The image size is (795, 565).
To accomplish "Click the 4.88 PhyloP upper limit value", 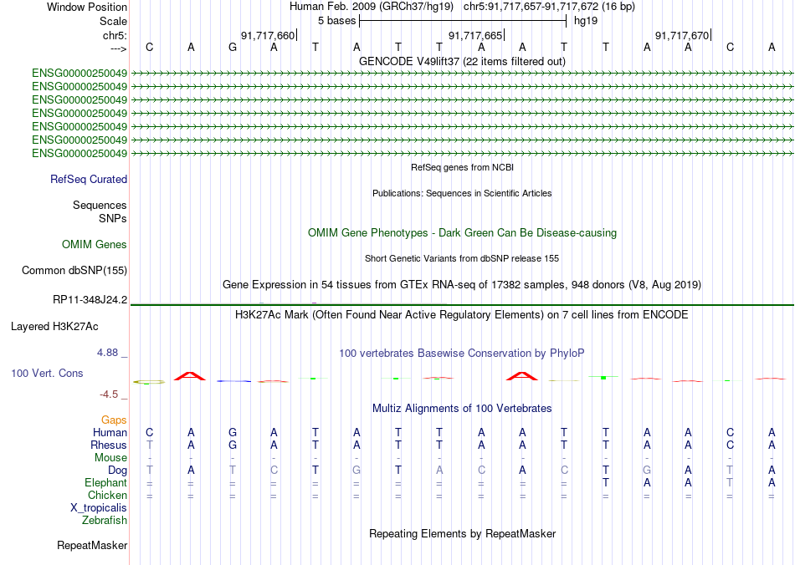I will pos(107,353).
